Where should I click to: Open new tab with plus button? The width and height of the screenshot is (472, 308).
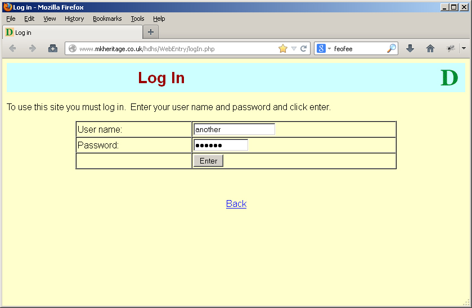pyautogui.click(x=151, y=32)
